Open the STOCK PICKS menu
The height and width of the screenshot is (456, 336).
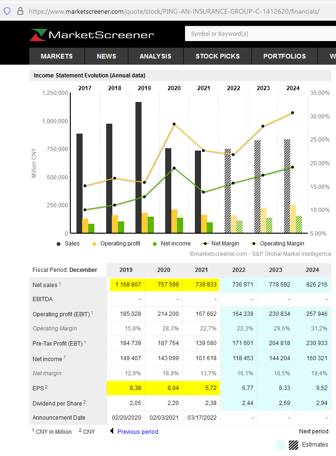tap(218, 56)
